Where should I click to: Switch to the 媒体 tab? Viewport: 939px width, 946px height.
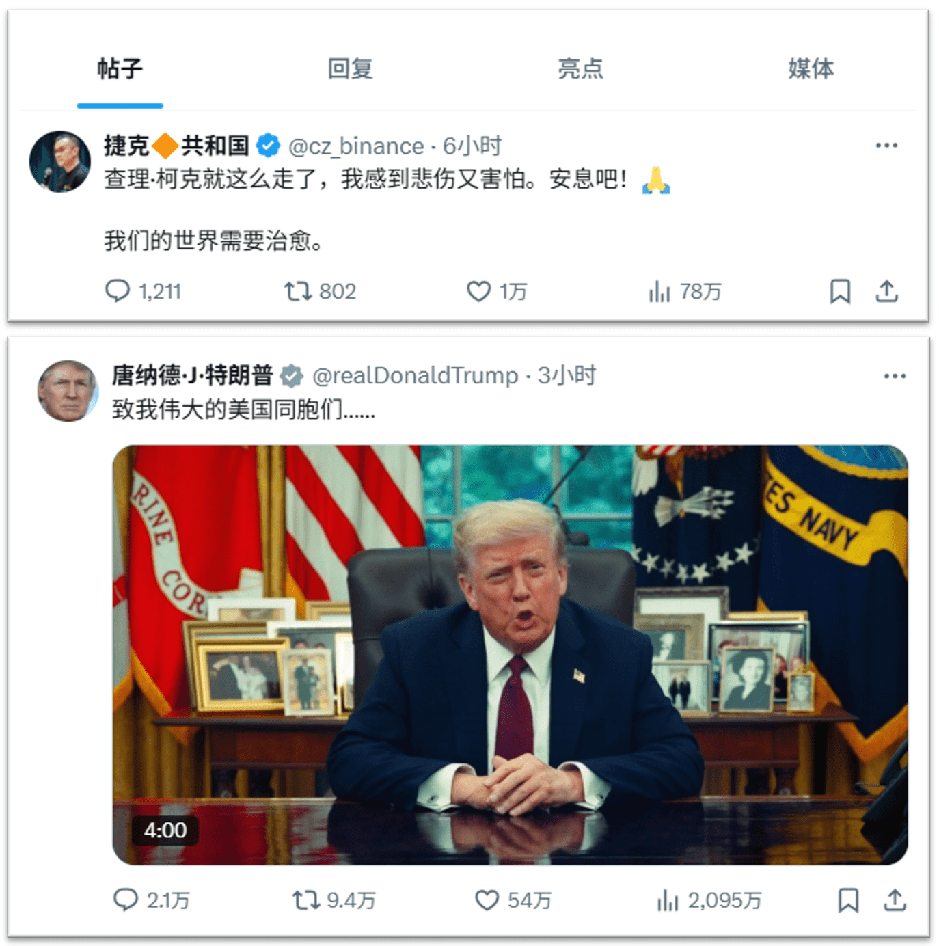811,69
